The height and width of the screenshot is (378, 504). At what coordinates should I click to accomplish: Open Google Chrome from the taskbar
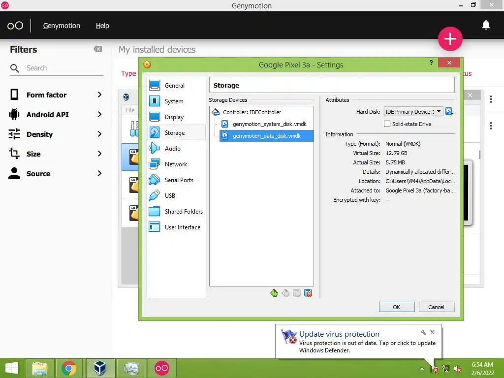coord(69,368)
